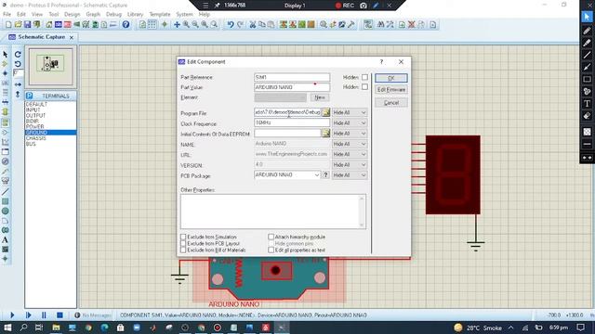Image resolution: width=595 pixels, height=334 pixels.
Task: Click in the Clock Frequency field
Action: pos(292,122)
